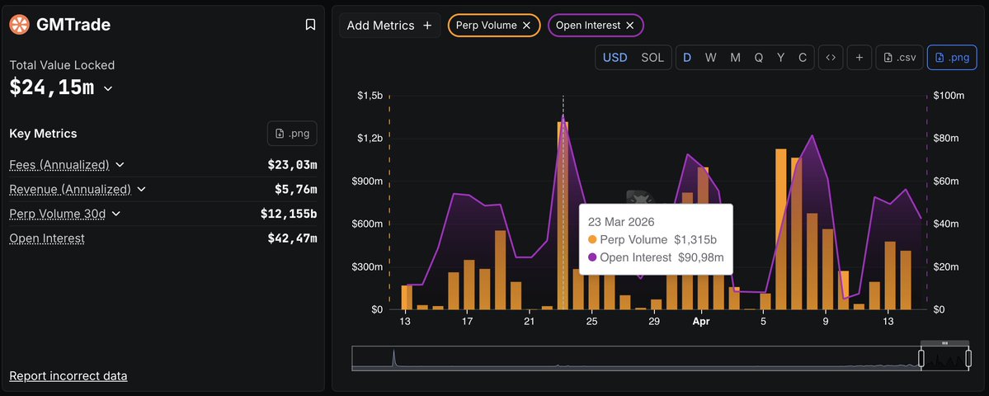Download Key Metrics .png image
Image resolution: width=989 pixels, height=396 pixels.
coord(292,134)
